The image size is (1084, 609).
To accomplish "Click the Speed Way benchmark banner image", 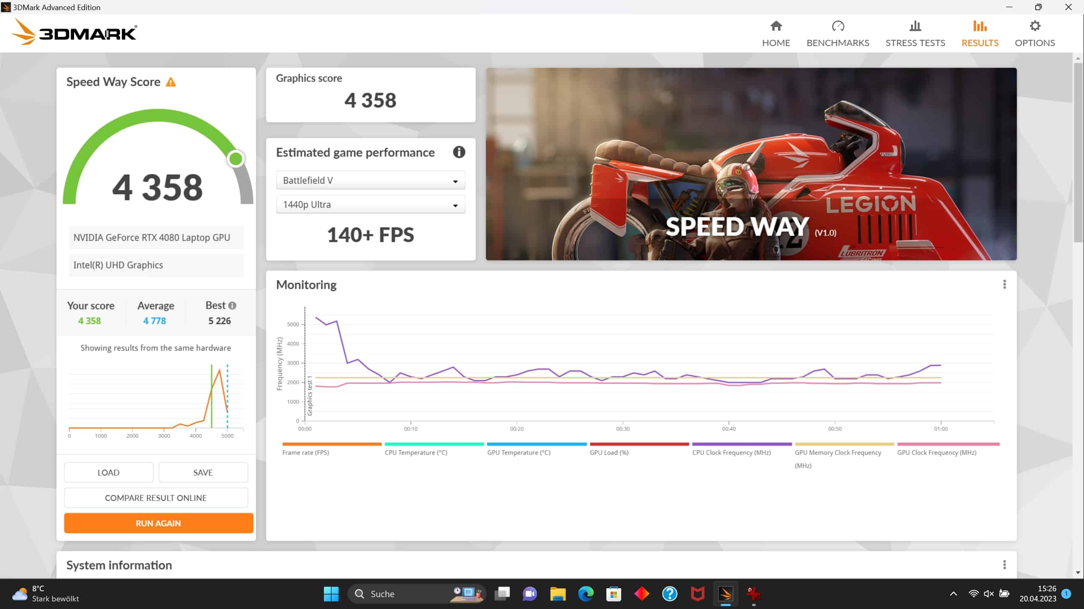I will point(751,164).
